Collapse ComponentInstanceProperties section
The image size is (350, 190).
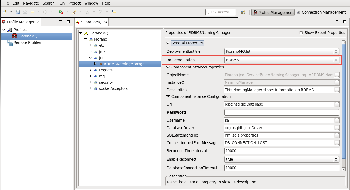[x=168, y=67]
